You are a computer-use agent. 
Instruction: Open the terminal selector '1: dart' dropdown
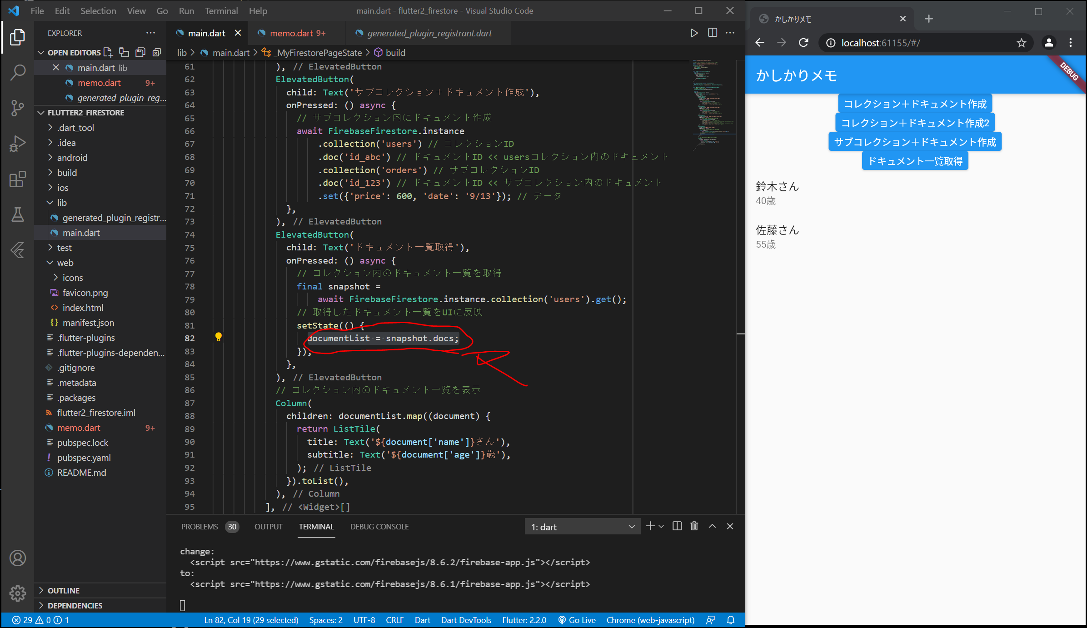(582, 527)
